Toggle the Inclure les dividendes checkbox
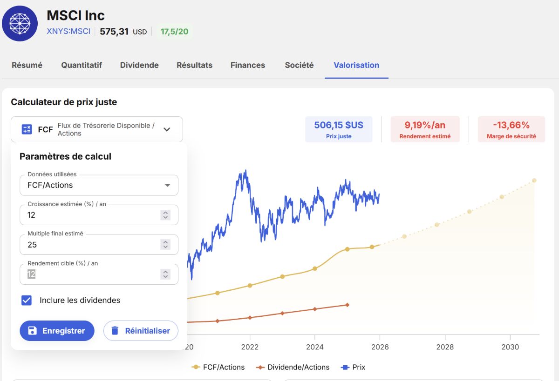 point(27,300)
